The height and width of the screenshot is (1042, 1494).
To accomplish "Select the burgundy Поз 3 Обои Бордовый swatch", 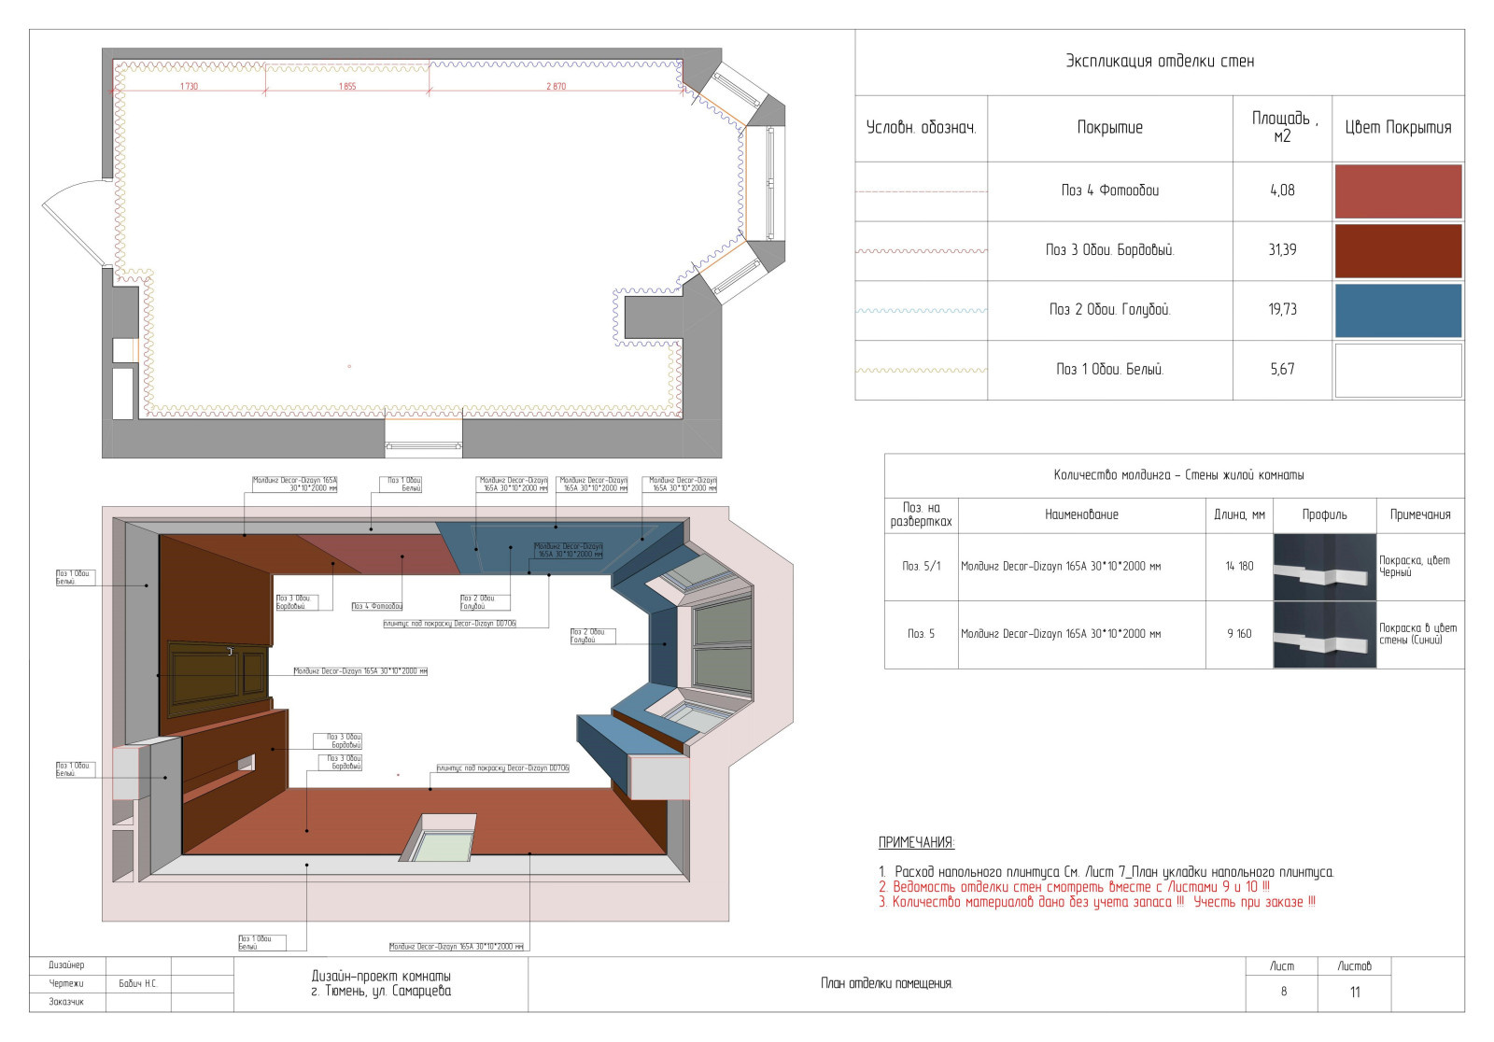I will (x=1397, y=250).
